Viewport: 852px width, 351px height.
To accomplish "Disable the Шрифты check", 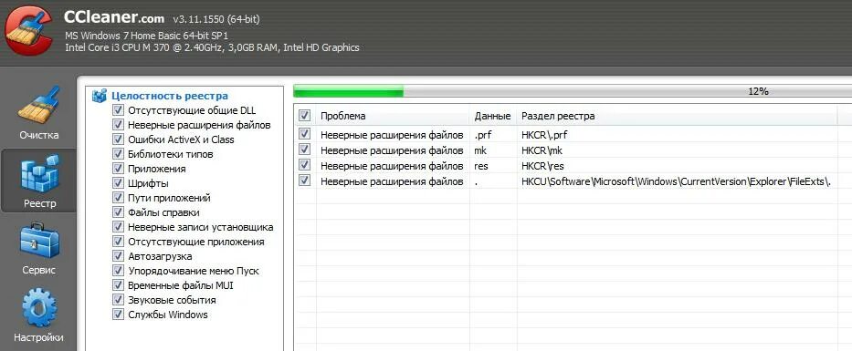I will pos(118,183).
